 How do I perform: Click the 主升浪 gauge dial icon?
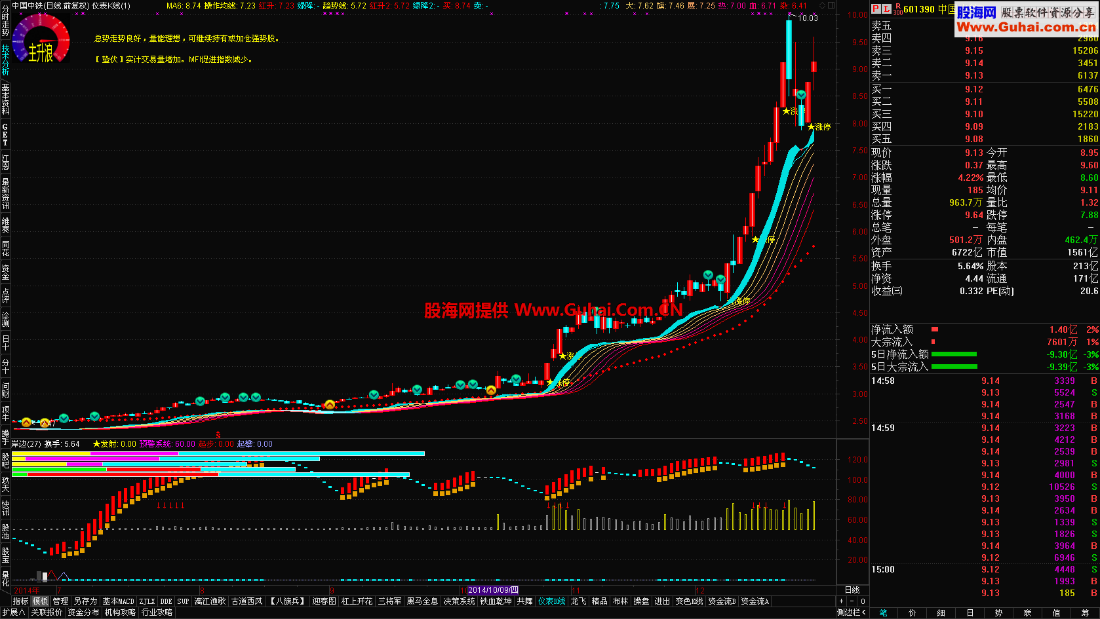41,39
